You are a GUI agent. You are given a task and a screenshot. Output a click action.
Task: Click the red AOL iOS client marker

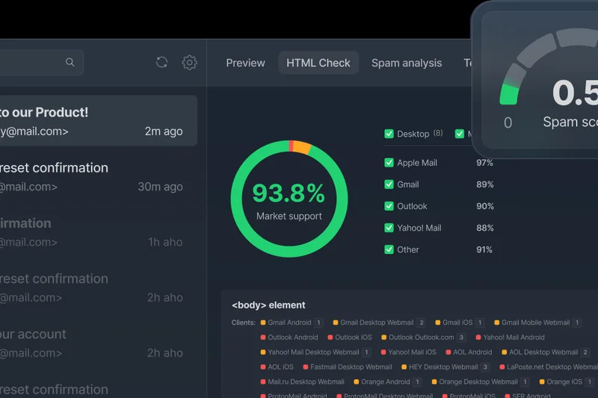(x=263, y=367)
